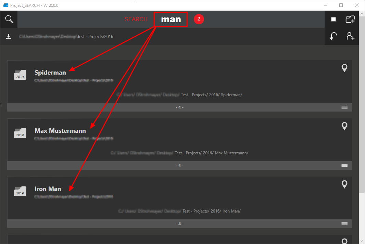
Task: Click the add folder icon
Action: tap(350, 19)
